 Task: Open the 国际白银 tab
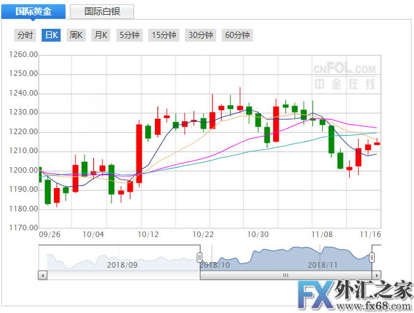coord(102,11)
